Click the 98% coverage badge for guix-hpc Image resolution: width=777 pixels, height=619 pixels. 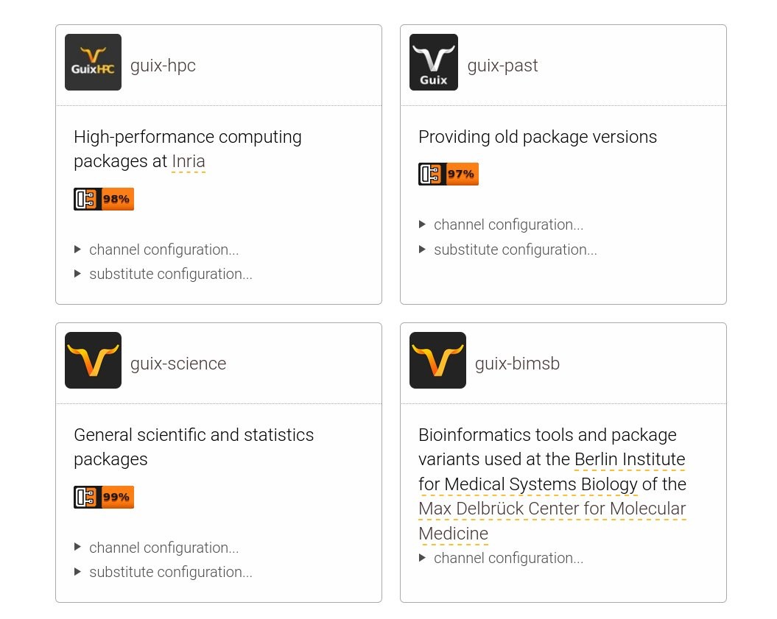pyautogui.click(x=104, y=199)
